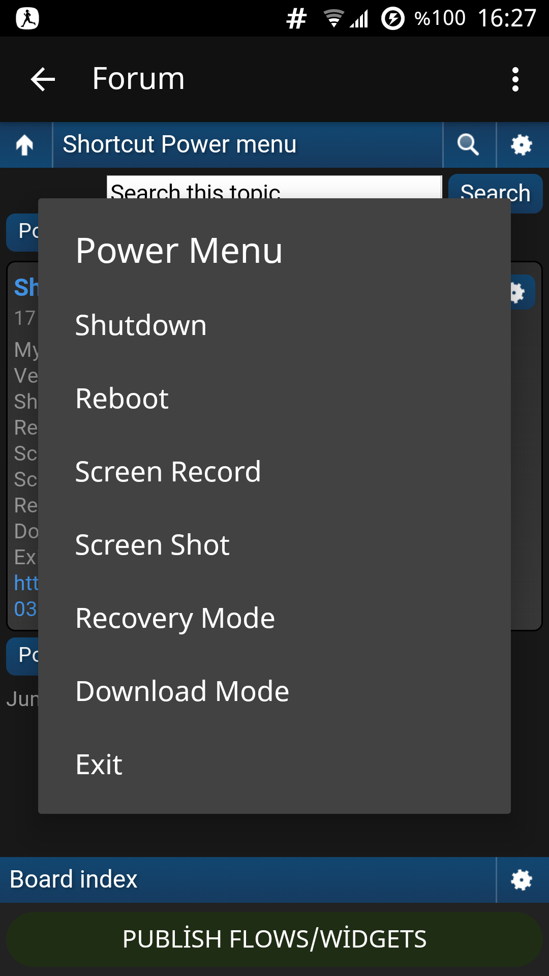The width and height of the screenshot is (549, 976).
Task: Tap the Search button
Action: (x=496, y=193)
